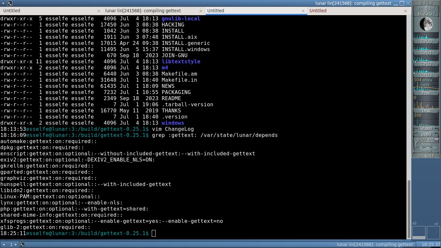This screenshot has height=248, width=441.
Task: Click the 49 desktop pager thumbnail
Action: point(419,232)
